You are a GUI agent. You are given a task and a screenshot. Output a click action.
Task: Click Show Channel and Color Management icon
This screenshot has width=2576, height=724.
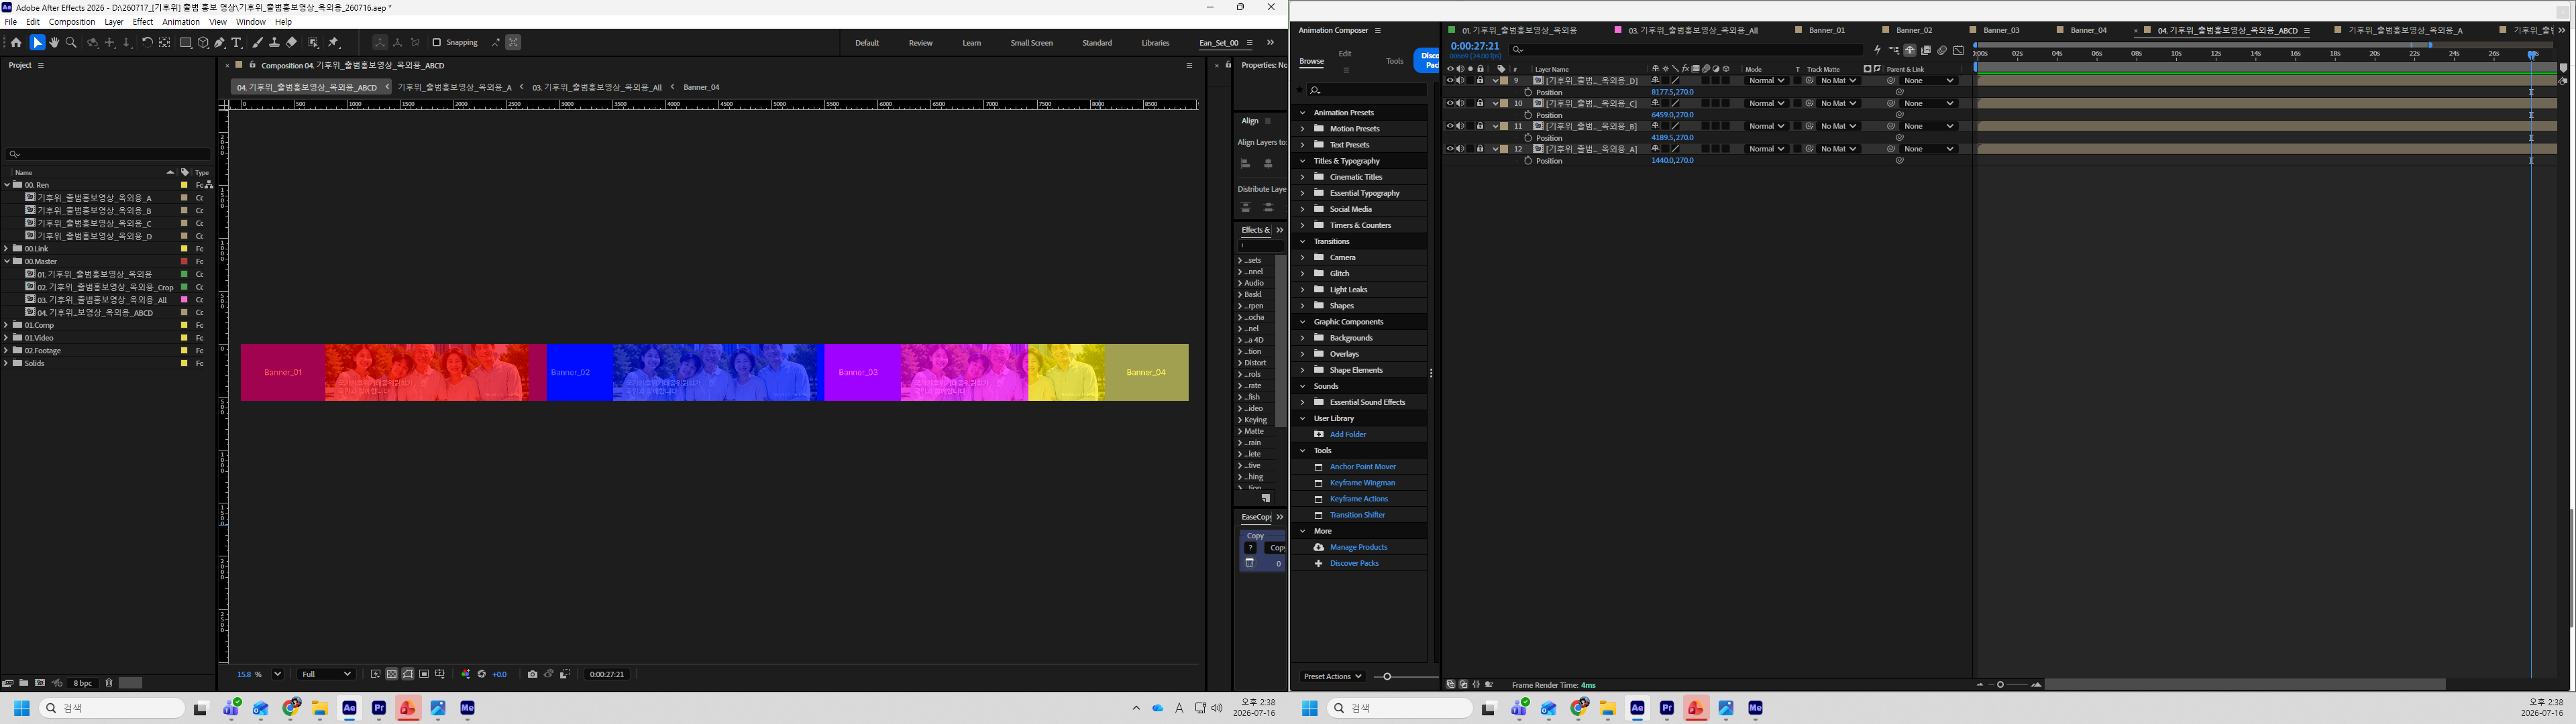click(x=466, y=674)
